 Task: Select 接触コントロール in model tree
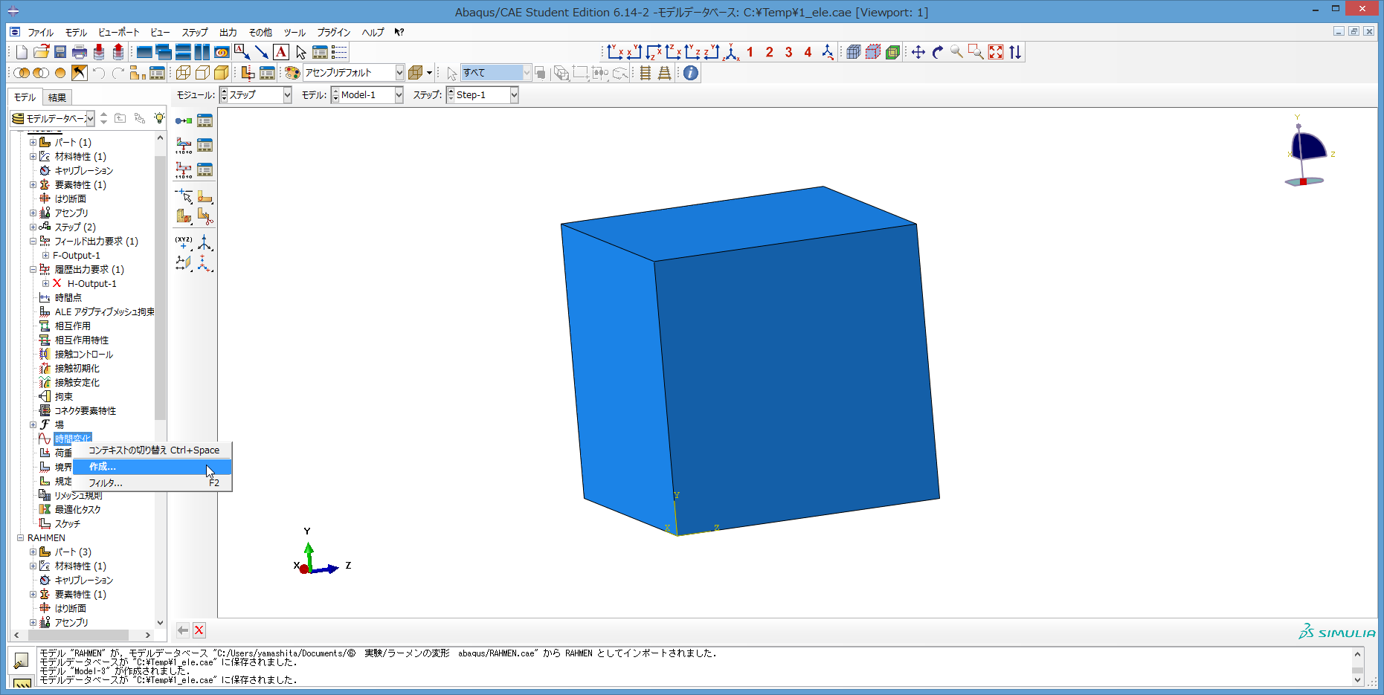pos(84,354)
